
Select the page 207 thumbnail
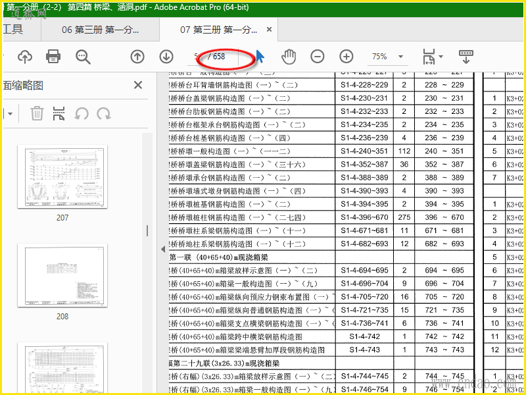pos(62,176)
